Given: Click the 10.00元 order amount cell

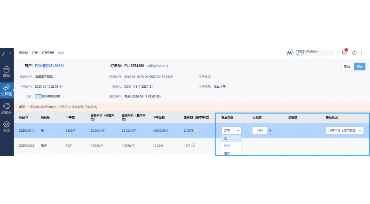Looking at the screenshot, I should pos(158,146).
